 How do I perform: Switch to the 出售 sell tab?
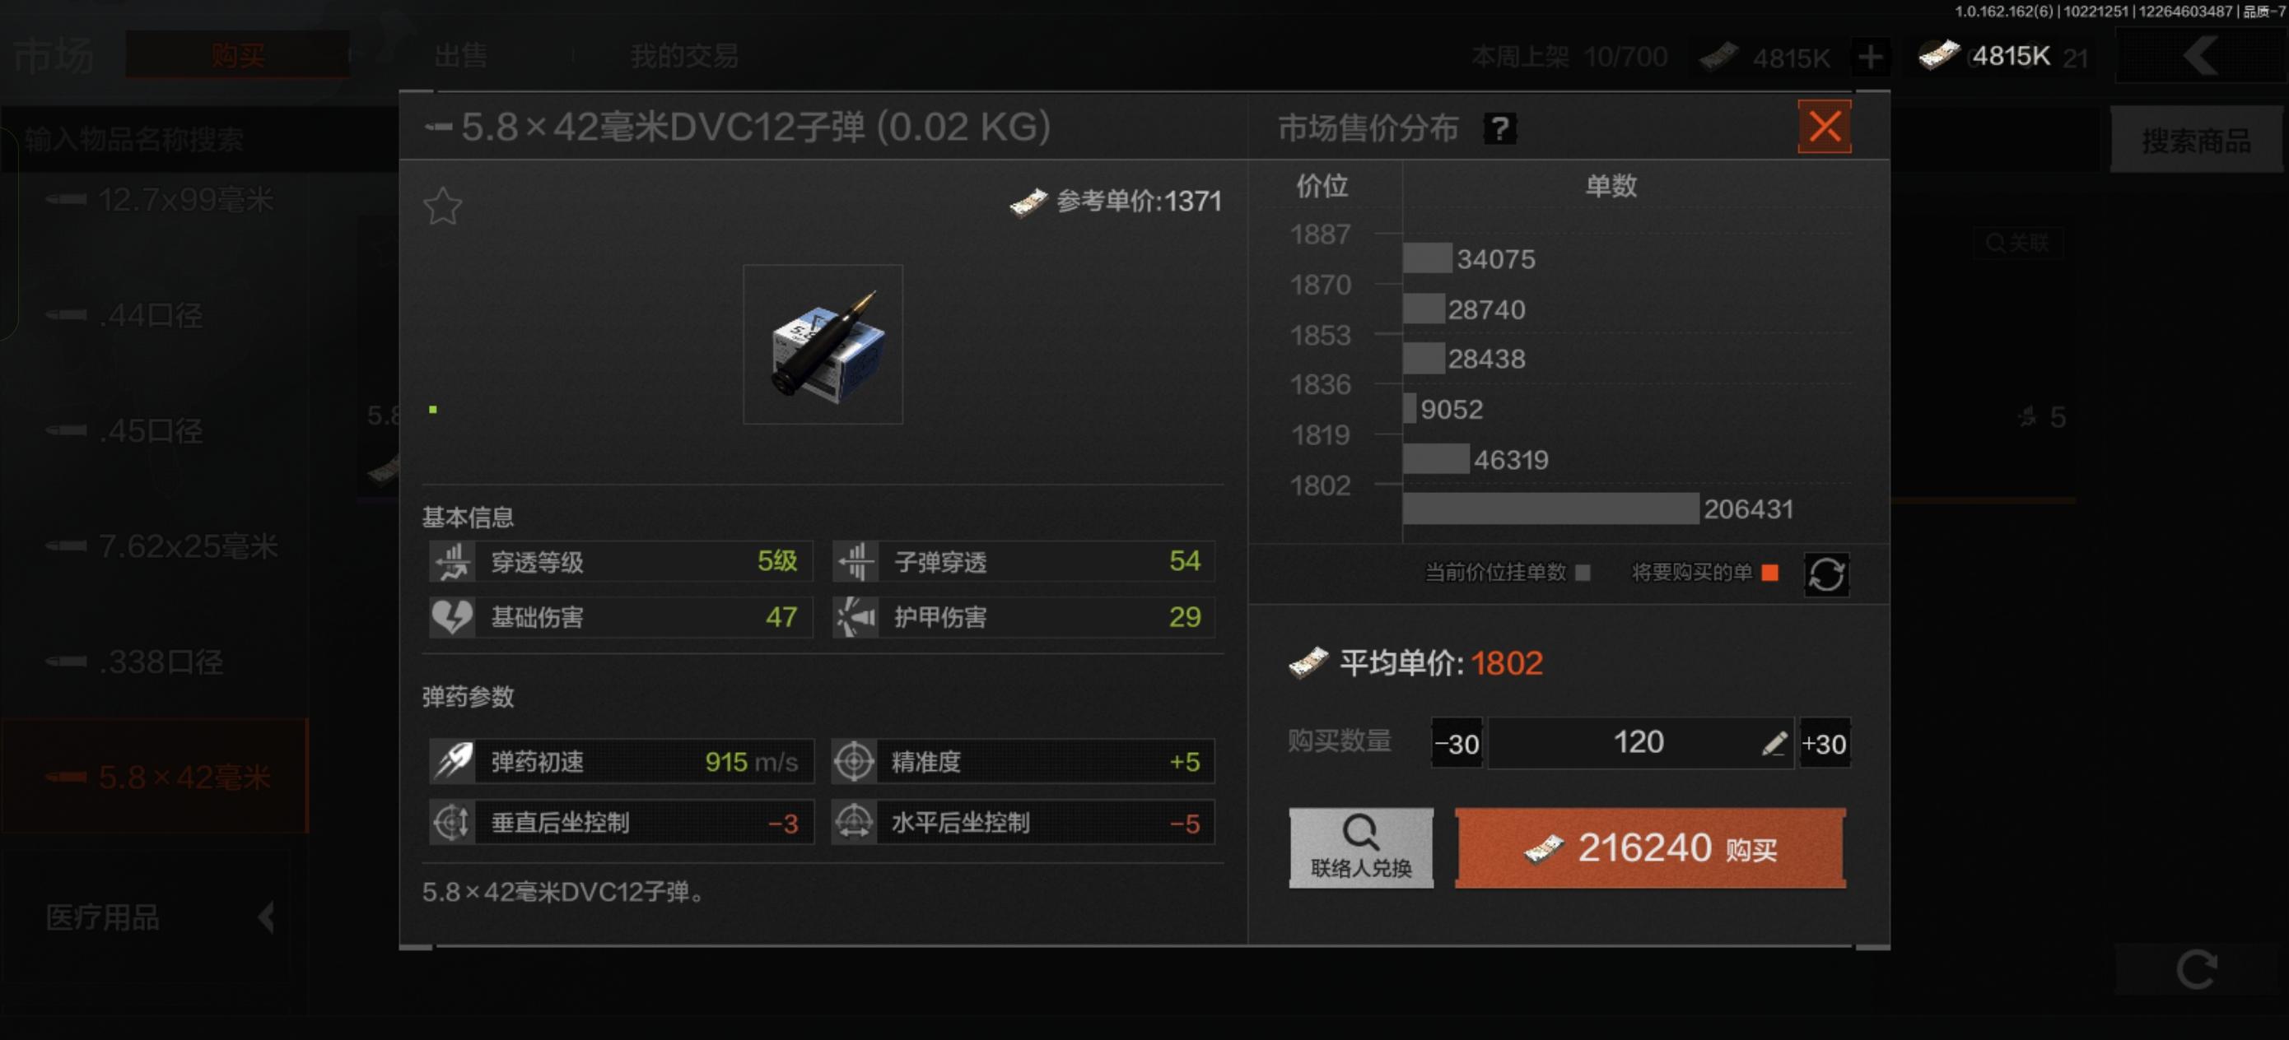pyautogui.click(x=460, y=56)
